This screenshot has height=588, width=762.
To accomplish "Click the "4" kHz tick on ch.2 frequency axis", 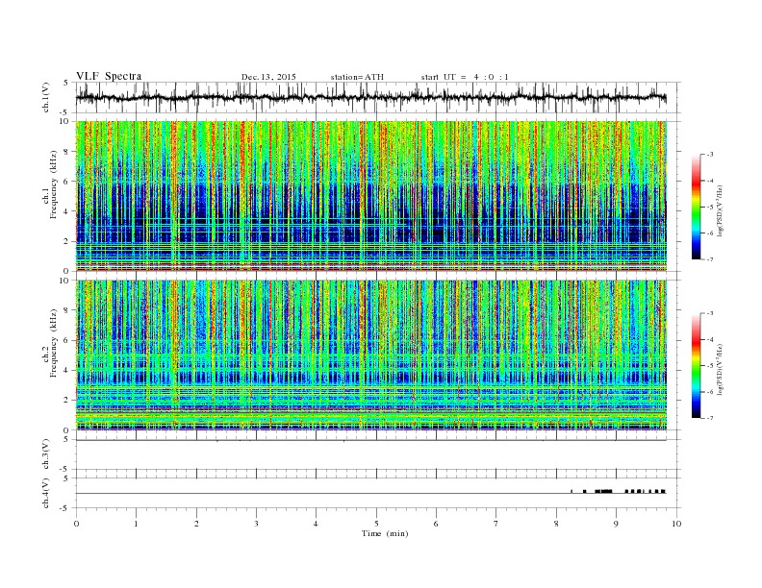I will (x=67, y=371).
